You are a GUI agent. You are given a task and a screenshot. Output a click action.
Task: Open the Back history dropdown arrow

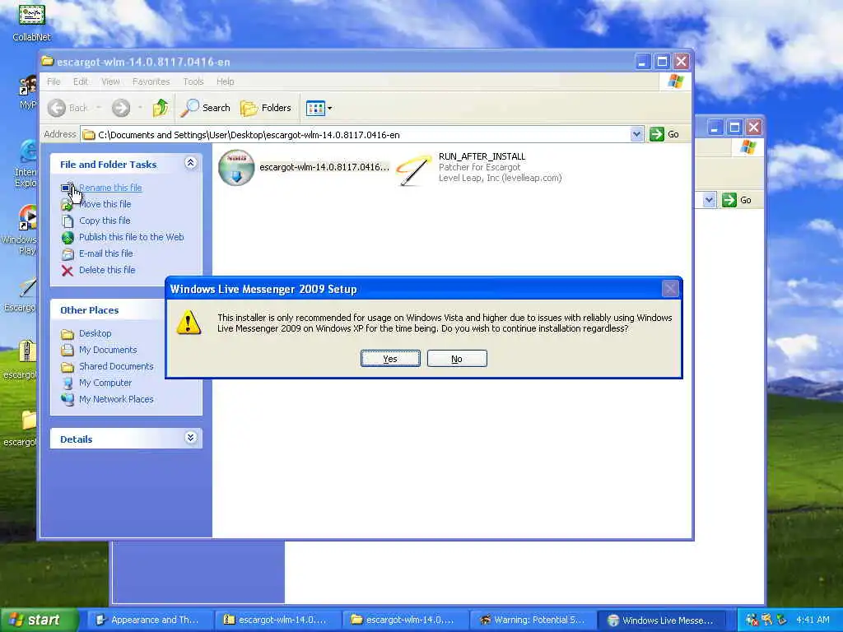(x=99, y=108)
